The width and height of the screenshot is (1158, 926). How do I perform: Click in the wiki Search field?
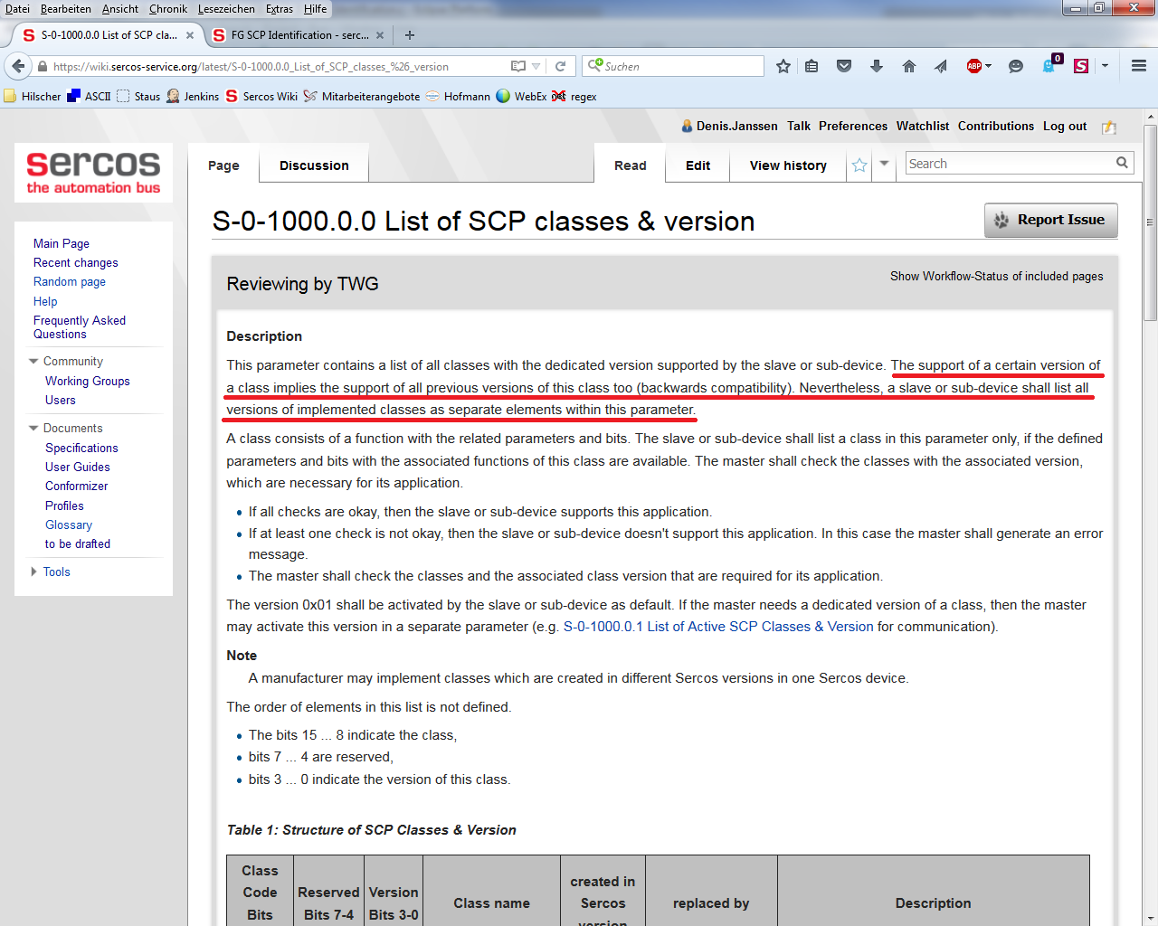click(x=1009, y=164)
